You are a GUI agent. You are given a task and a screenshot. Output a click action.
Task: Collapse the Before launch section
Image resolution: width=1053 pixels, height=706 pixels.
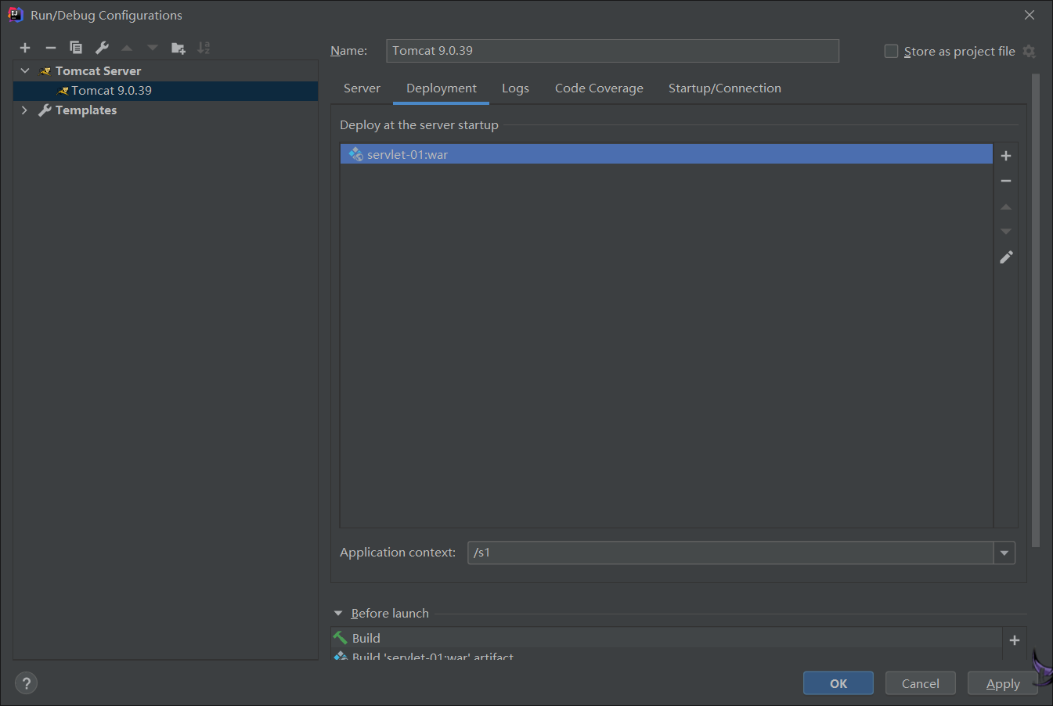(x=338, y=614)
